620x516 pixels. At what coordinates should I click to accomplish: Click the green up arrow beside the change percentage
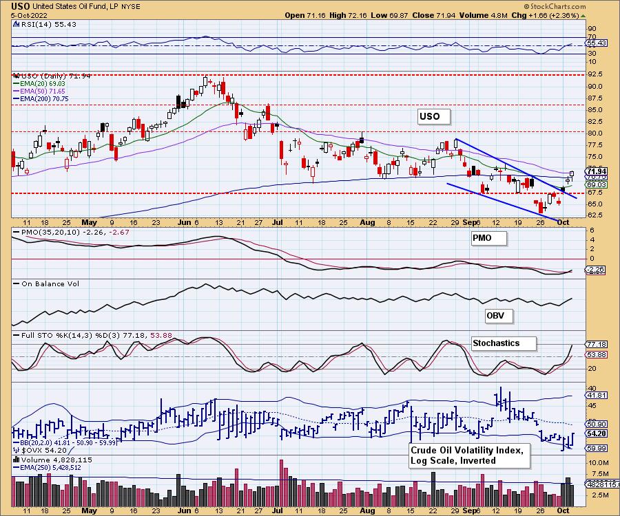pos(583,16)
